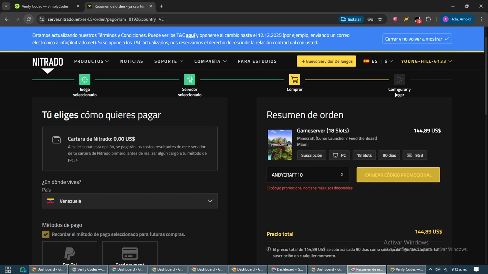Click the browser back arrow
The height and width of the screenshot is (274, 488).
7,19
